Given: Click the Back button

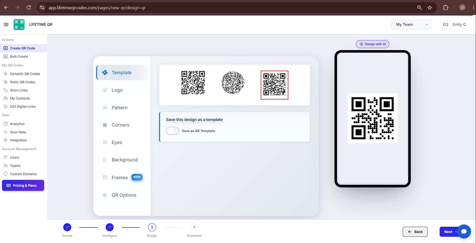Looking at the screenshot, I should click(415, 232).
